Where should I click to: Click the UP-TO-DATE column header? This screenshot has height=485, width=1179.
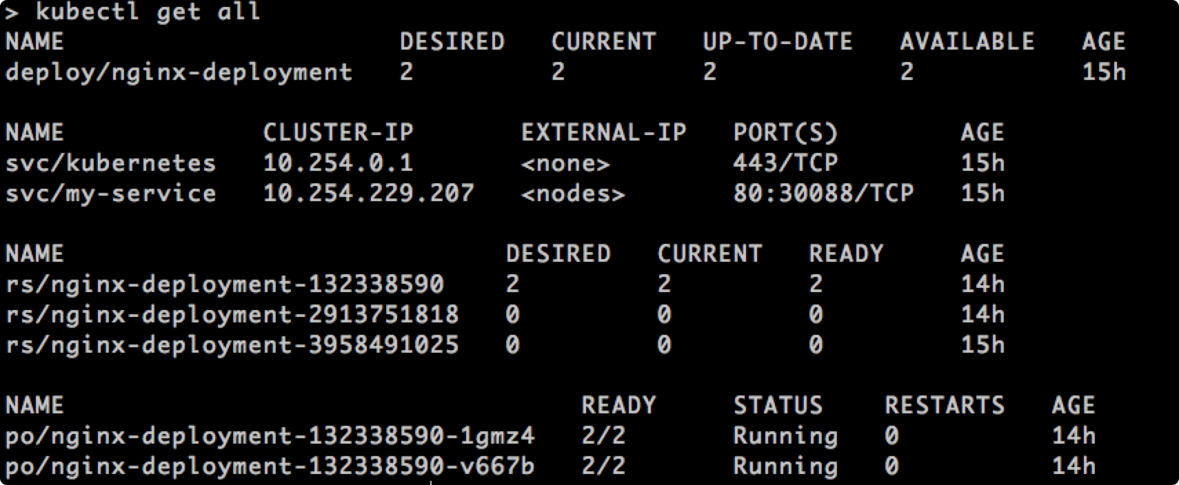pyautogui.click(x=777, y=42)
